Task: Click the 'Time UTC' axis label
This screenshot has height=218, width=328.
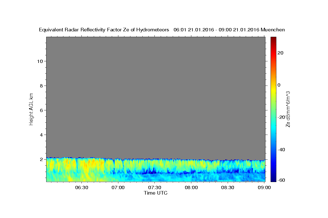Action: [x=156, y=193]
